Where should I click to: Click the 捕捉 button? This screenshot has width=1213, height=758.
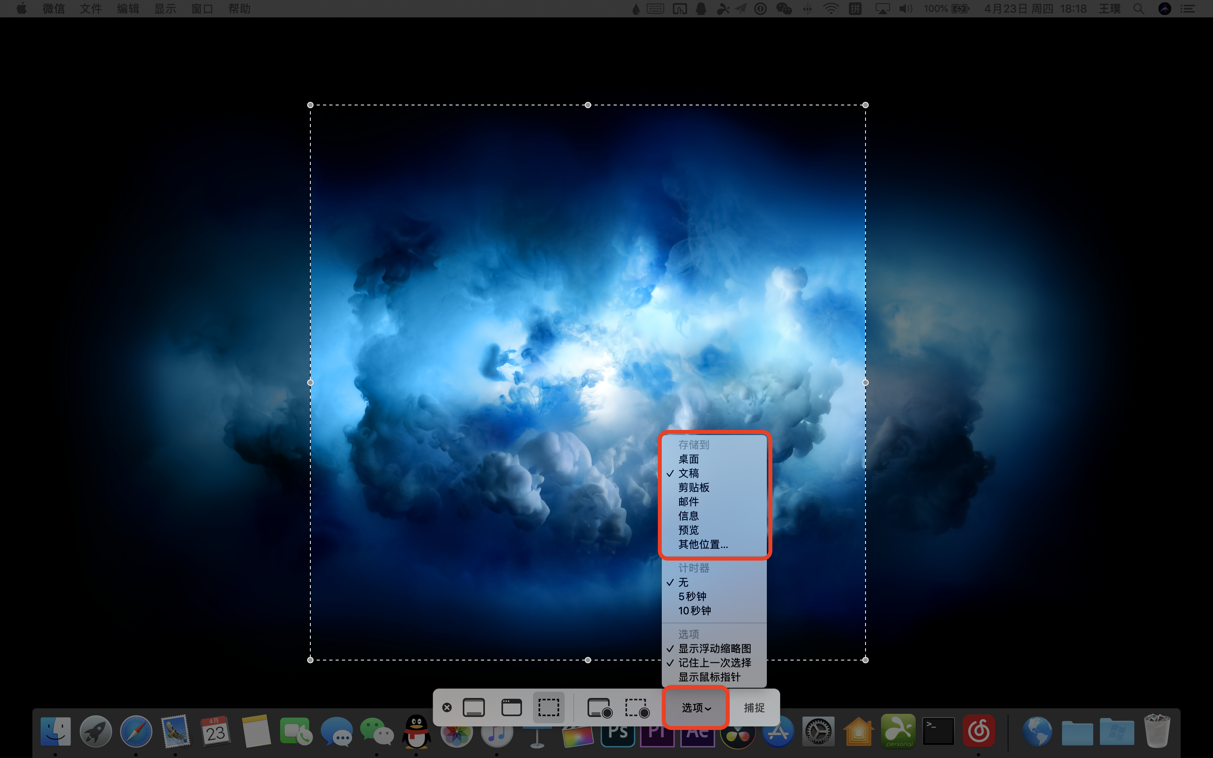click(754, 707)
